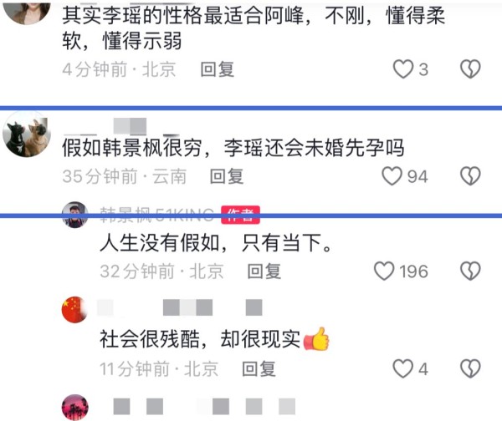Reply to the author's comment from 32 minutes ago
The width and height of the screenshot is (502, 421).
pyautogui.click(x=264, y=271)
